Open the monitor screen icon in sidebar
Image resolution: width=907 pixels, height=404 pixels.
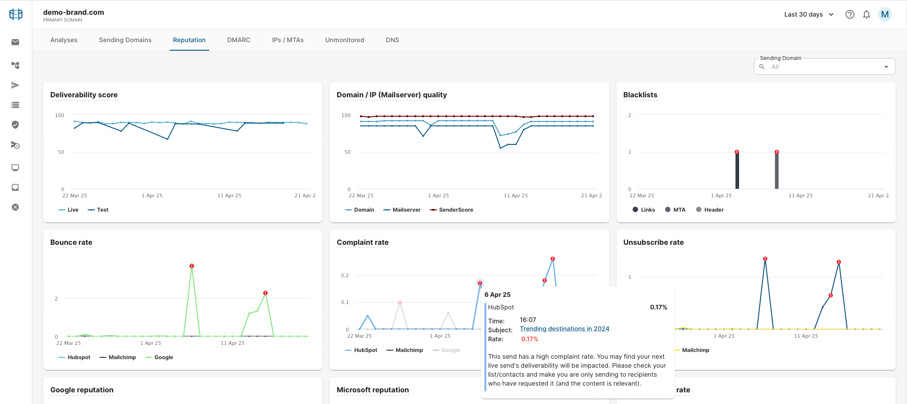pyautogui.click(x=15, y=168)
